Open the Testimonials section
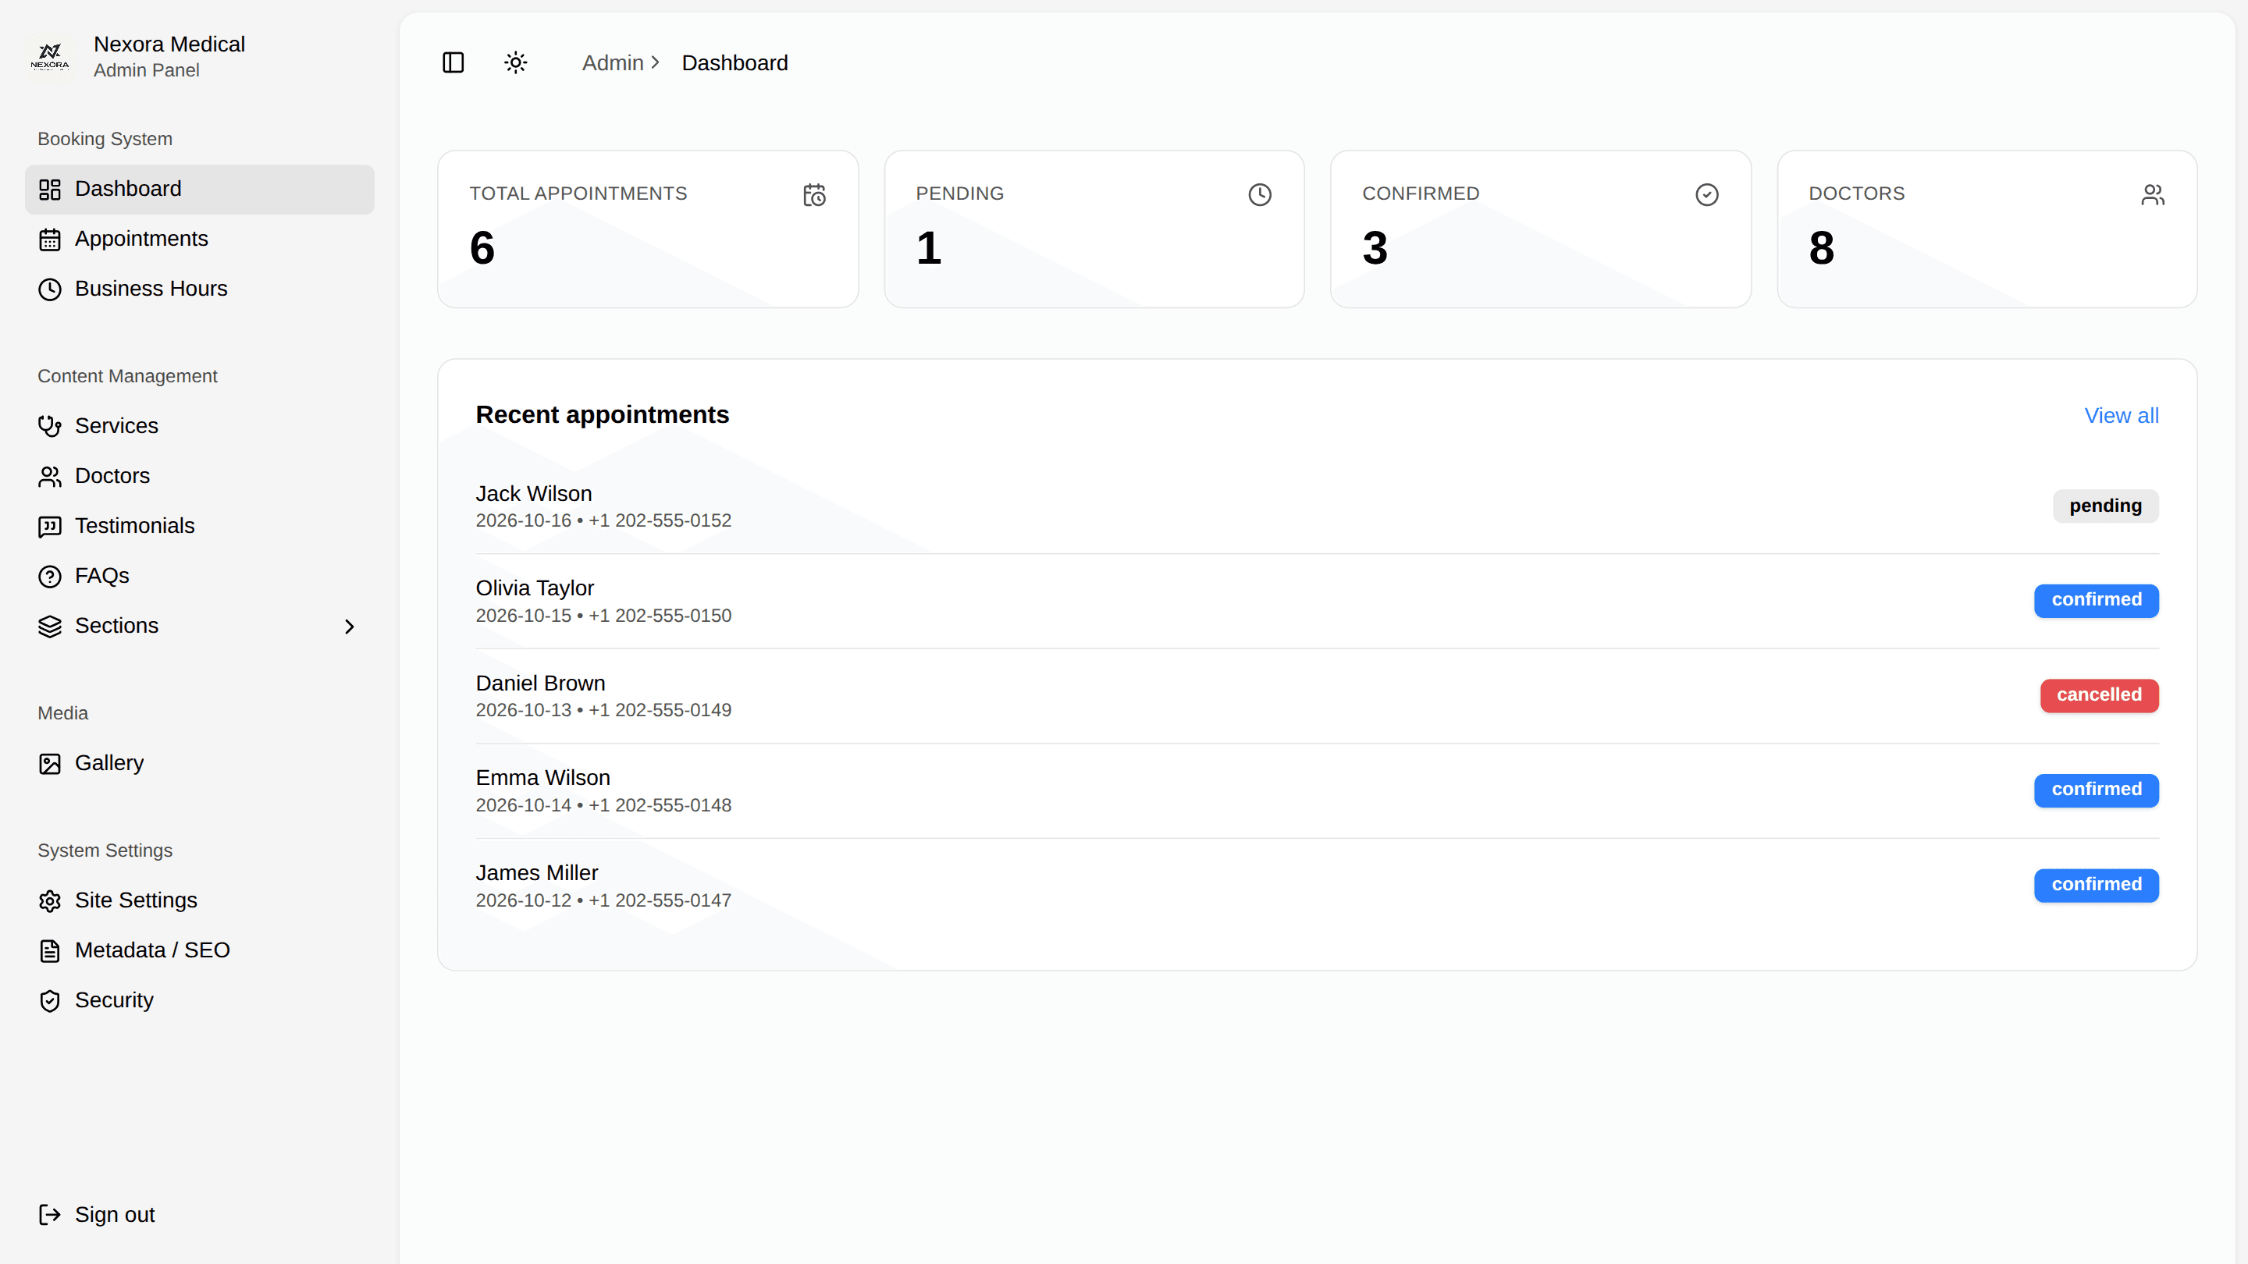 pyautogui.click(x=200, y=526)
